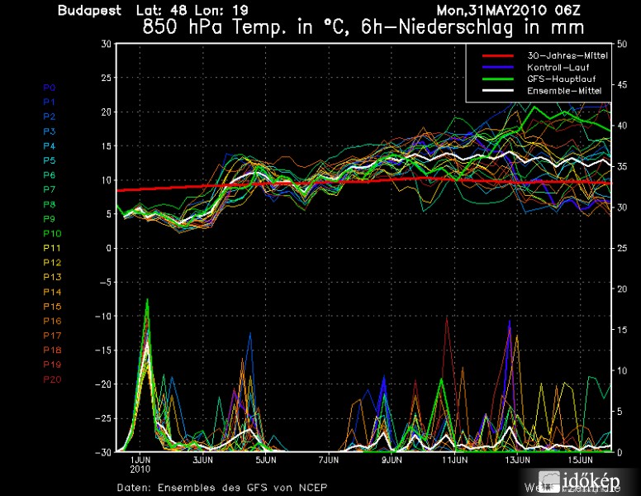The width and height of the screenshot is (641, 496).
Task: Click the 15JUN date axis label
Action: [580, 459]
